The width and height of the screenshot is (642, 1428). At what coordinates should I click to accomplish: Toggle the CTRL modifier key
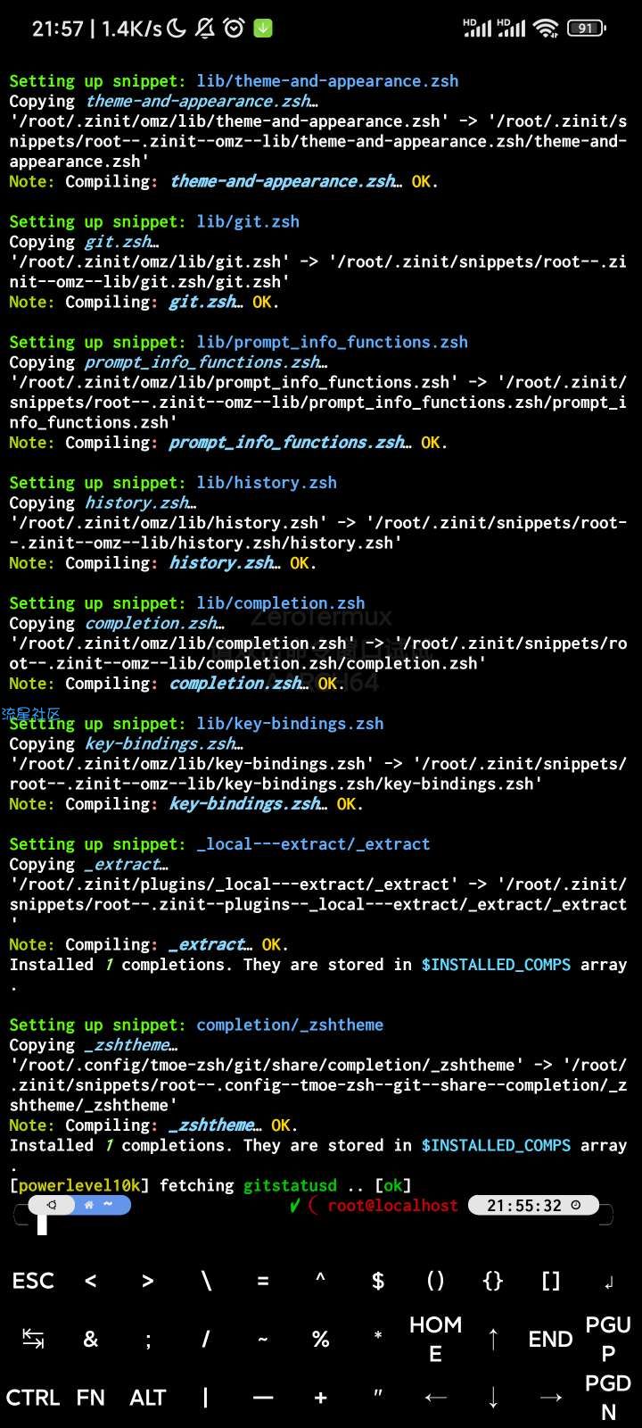coord(33,1398)
